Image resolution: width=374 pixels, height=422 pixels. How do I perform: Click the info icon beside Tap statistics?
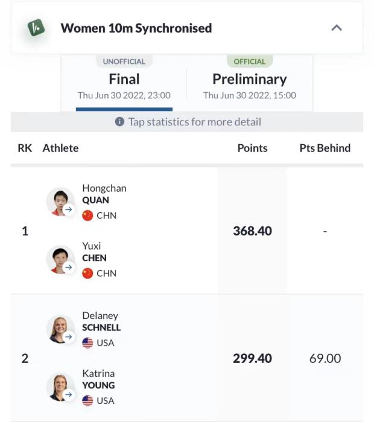coord(119,122)
